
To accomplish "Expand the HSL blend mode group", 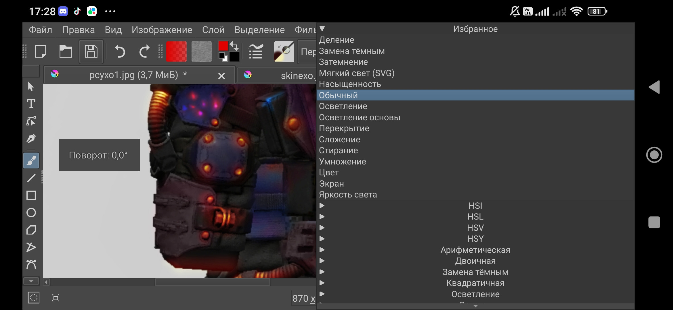I will pyautogui.click(x=322, y=217).
